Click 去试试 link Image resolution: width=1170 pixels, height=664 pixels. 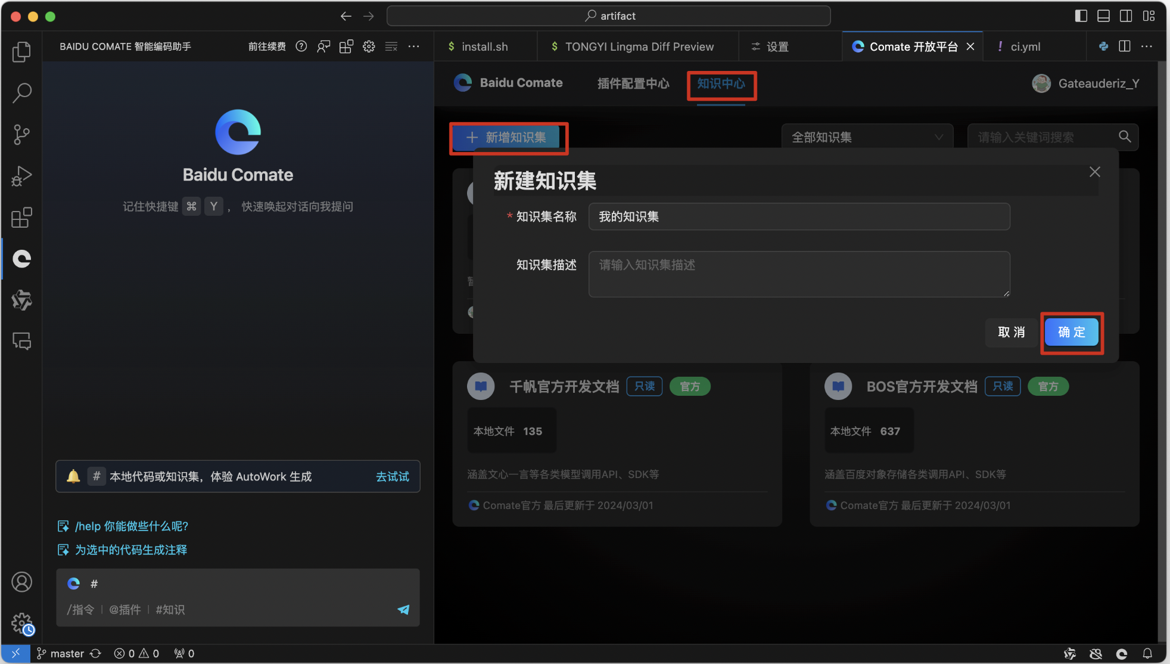tap(393, 476)
